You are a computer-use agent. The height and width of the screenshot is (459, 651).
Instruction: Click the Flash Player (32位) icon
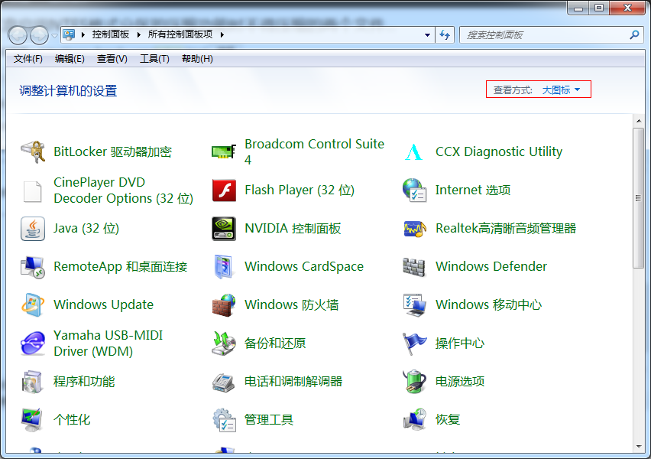tap(224, 190)
